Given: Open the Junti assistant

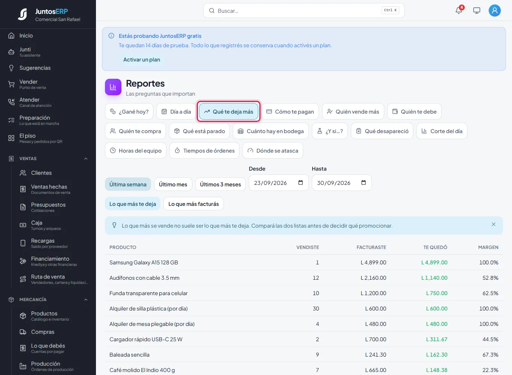Looking at the screenshot, I should (x=48, y=52).
